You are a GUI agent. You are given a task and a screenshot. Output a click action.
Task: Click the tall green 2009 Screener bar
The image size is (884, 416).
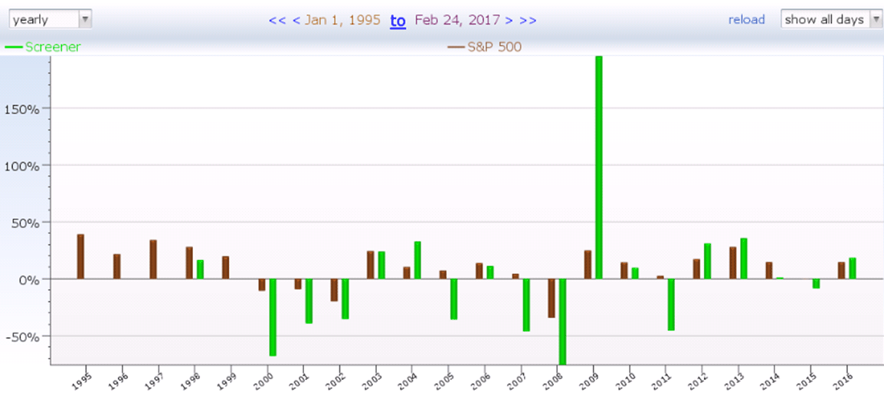(599, 167)
